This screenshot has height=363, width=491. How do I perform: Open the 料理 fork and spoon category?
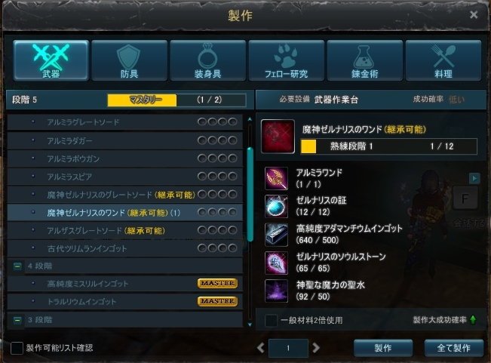[x=443, y=60]
